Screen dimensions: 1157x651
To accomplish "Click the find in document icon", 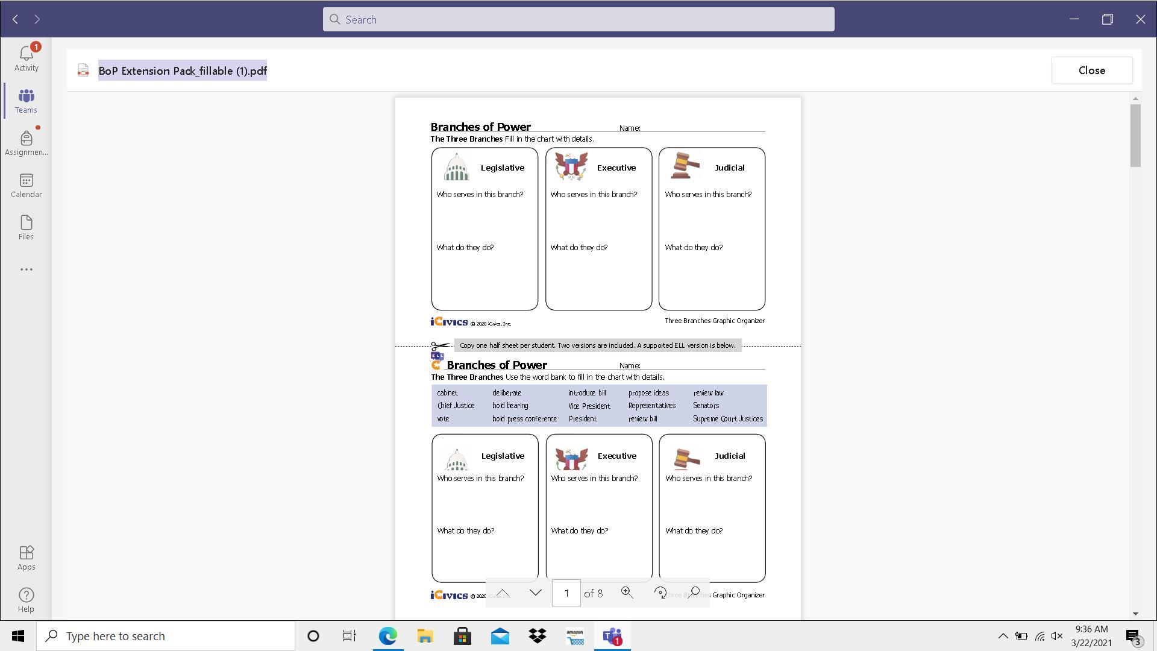I will tap(694, 593).
